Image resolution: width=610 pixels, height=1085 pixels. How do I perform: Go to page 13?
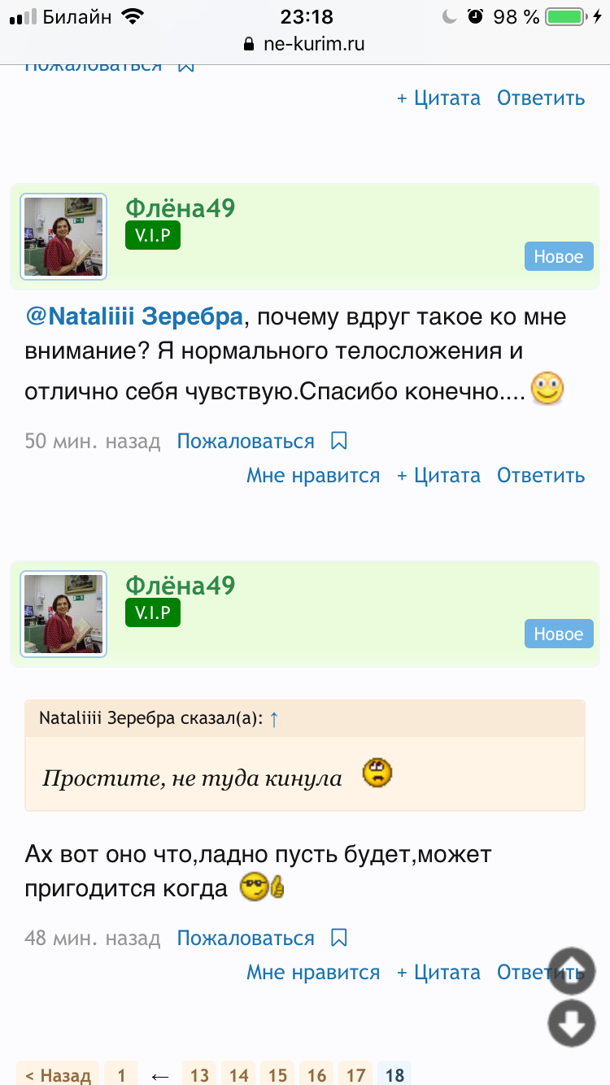(199, 1075)
